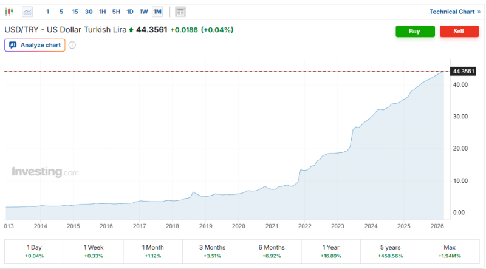Select the area chart type icon
The width and height of the screenshot is (486, 269).
27,12
